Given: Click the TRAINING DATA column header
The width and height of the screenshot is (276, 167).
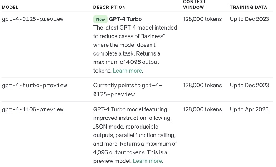Looking at the screenshot, I should click(x=248, y=7).
